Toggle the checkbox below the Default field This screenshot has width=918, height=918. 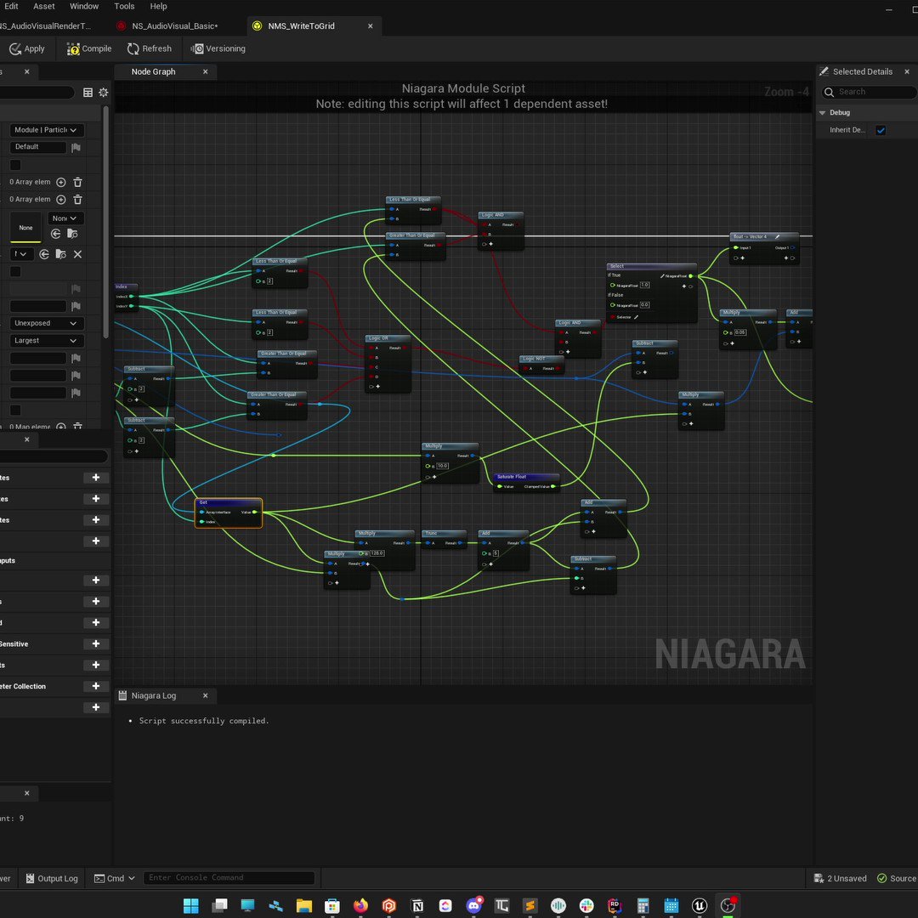pos(14,164)
